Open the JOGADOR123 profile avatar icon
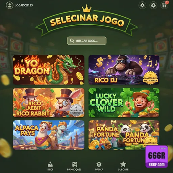This screenshot has height=173, width=173. [9, 5]
